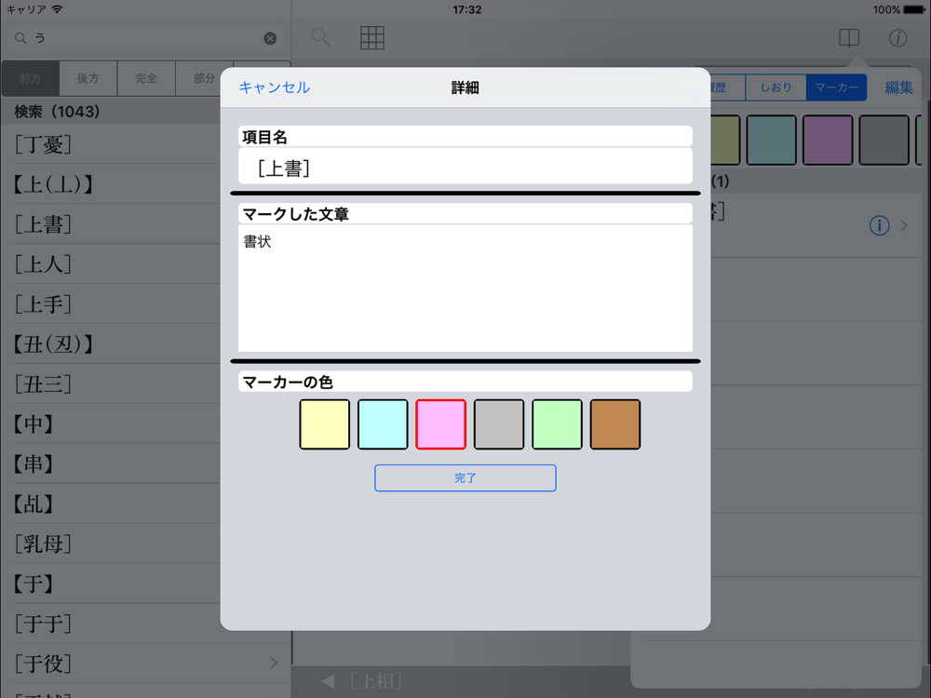This screenshot has height=698, width=931.
Task: Open marker entry via right chevron
Action: point(904,225)
